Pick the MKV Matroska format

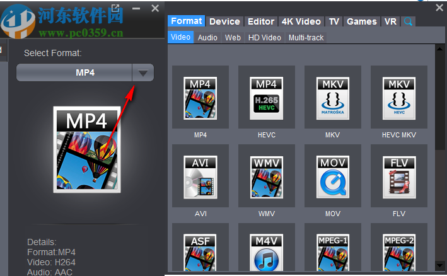click(x=333, y=98)
